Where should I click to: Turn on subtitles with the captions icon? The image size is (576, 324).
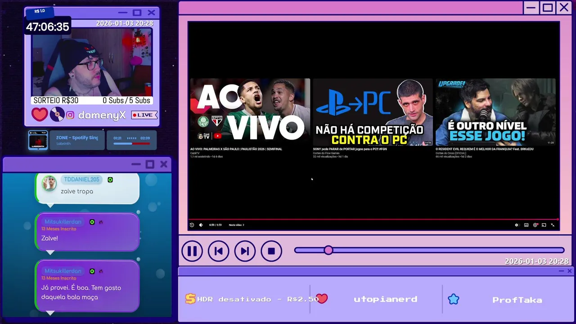[x=526, y=225]
